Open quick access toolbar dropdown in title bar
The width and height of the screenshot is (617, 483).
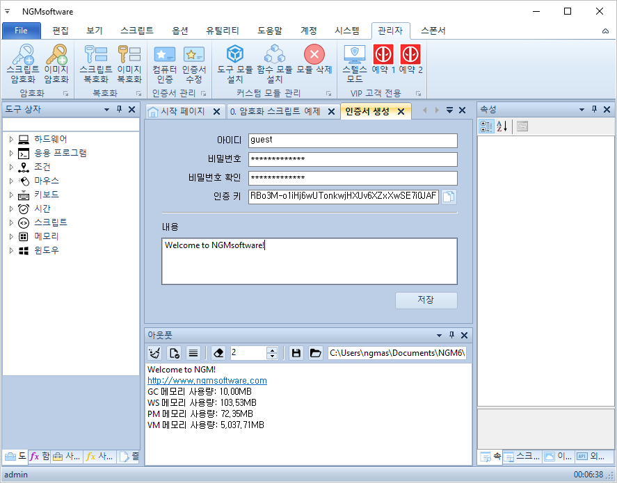click(8, 11)
